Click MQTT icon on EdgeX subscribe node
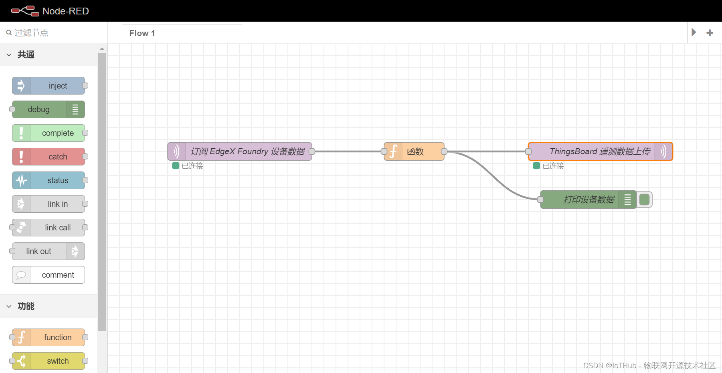Screen dimensions: 722x373 (176, 151)
